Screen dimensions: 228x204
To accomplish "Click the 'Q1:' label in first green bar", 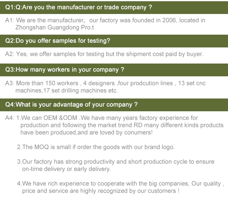I will pos(10,7).
